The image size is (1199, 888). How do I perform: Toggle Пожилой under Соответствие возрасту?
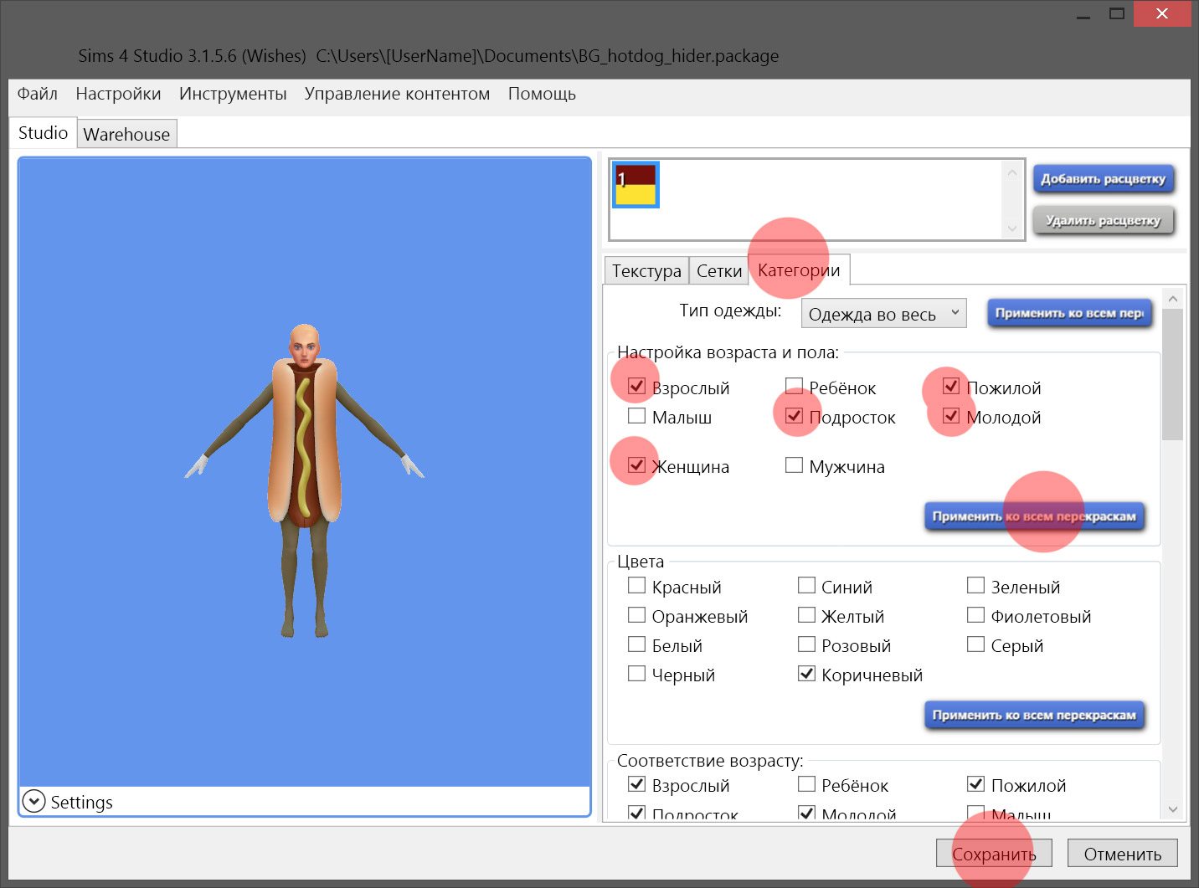coord(975,783)
